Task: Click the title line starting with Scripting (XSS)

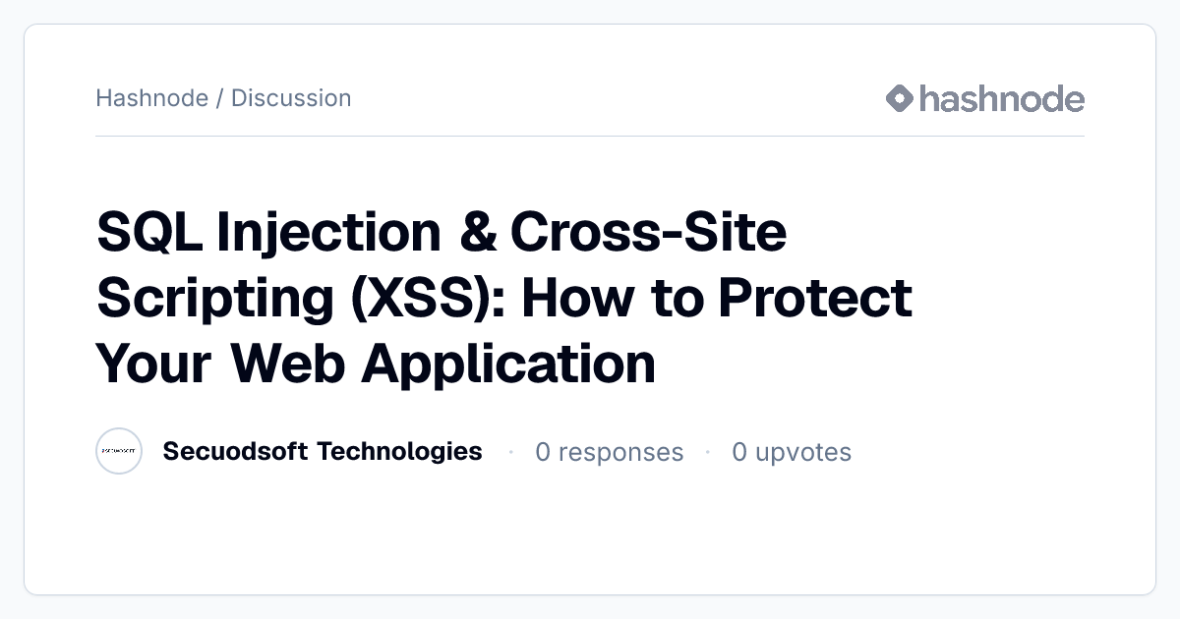Action: tap(504, 299)
